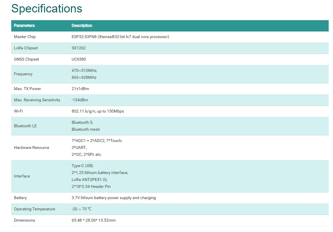This screenshot has width=333, height=232.
Task: Select the 3.7V lithium battery description
Action: [114, 198]
